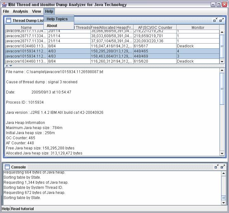Select row with counter 615/620
The height and width of the screenshot is (213, 229).
pos(112,61)
